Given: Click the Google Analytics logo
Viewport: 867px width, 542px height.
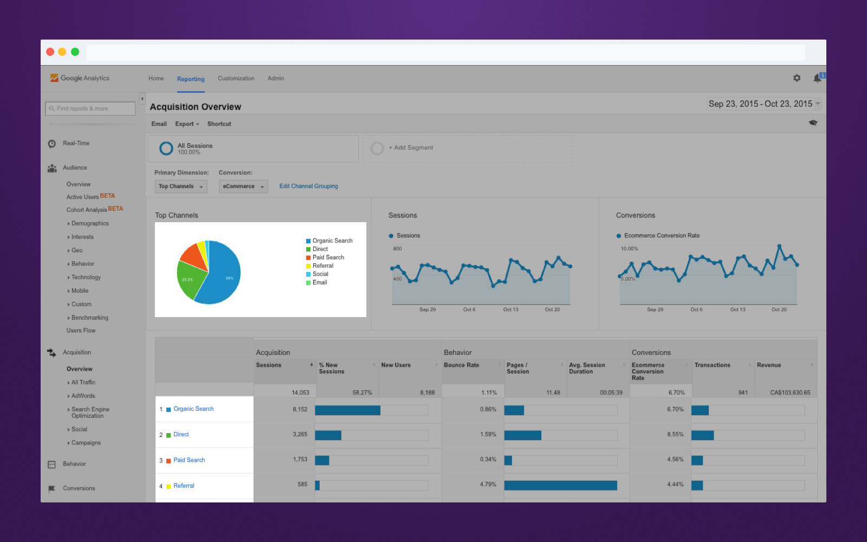Looking at the screenshot, I should click(x=80, y=78).
